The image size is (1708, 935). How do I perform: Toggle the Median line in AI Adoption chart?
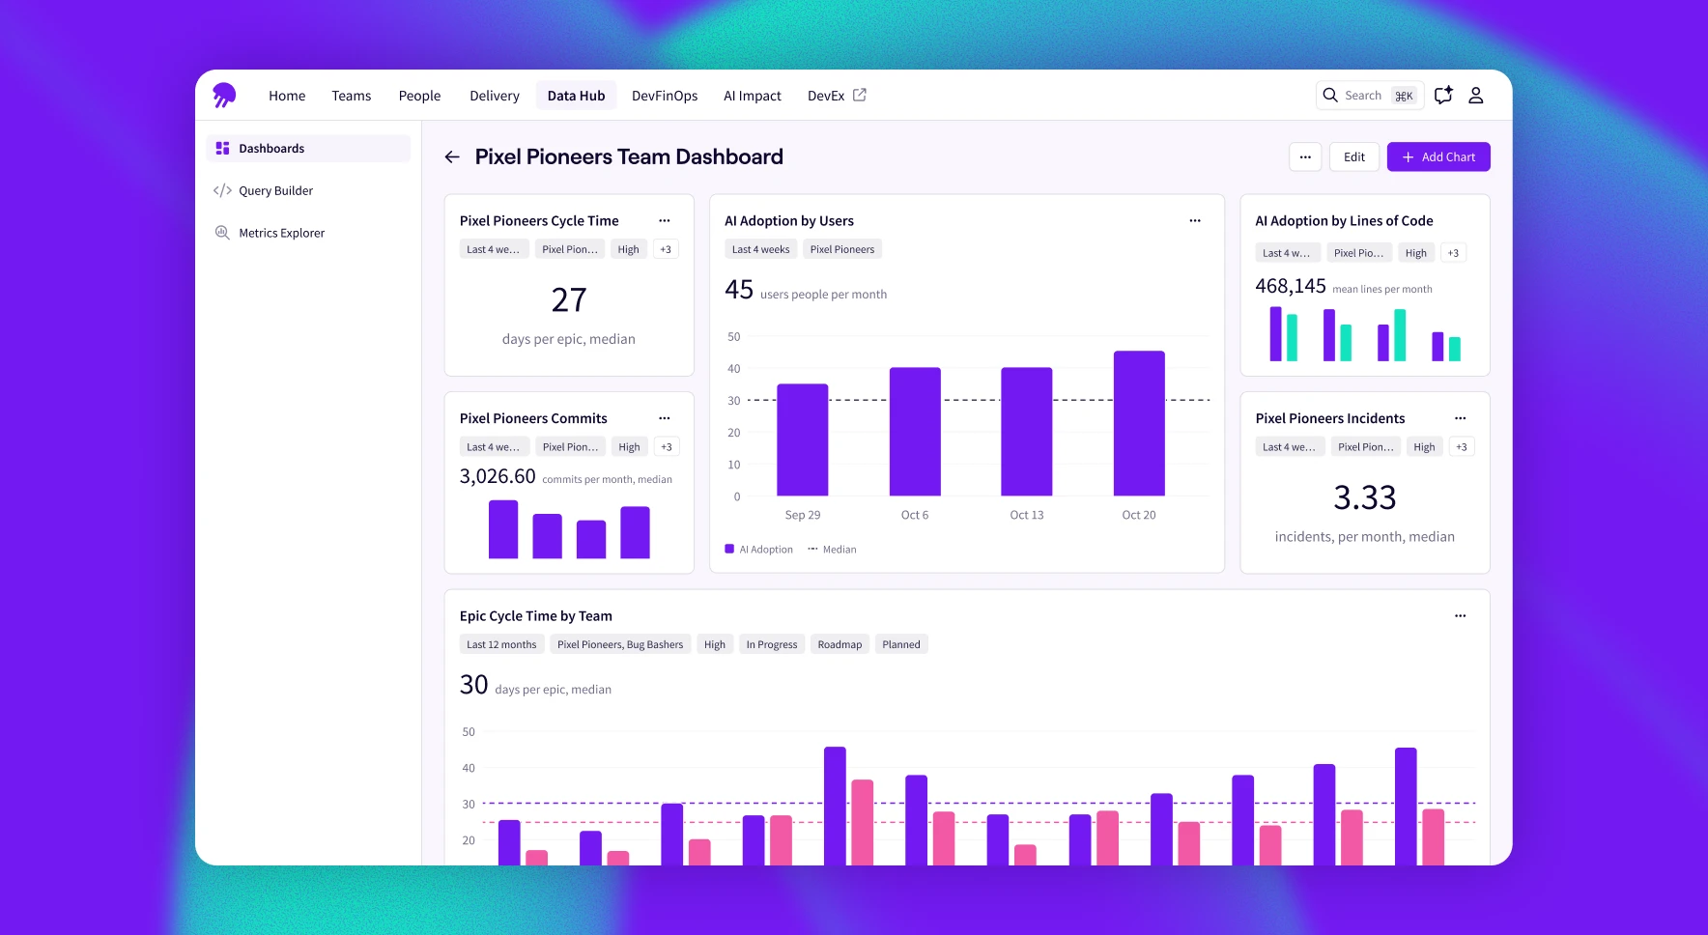832,549
